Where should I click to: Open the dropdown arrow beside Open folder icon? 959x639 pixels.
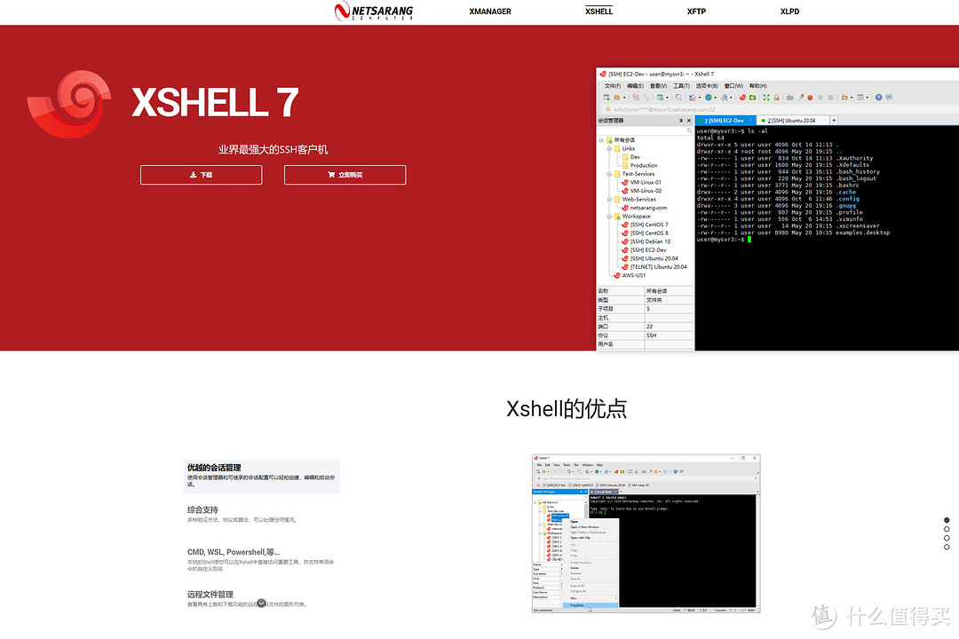coord(624,98)
